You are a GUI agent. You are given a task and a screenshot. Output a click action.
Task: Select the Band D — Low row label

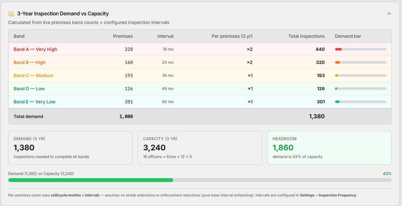pyautogui.click(x=29, y=89)
